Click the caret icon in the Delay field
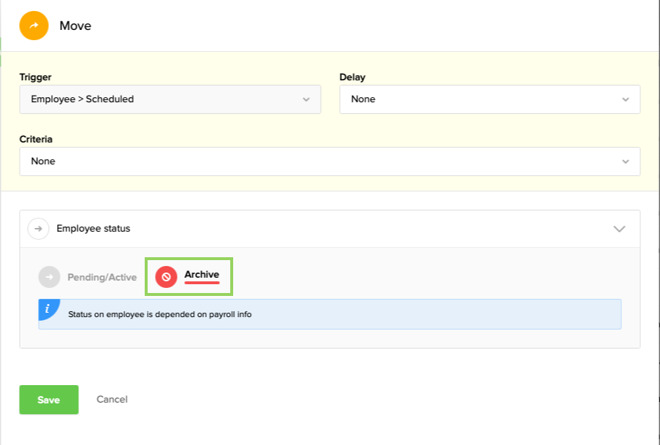Screen dimensions: 660x445 click(x=626, y=99)
